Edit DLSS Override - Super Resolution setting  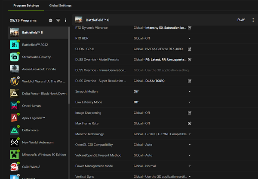tap(190, 81)
